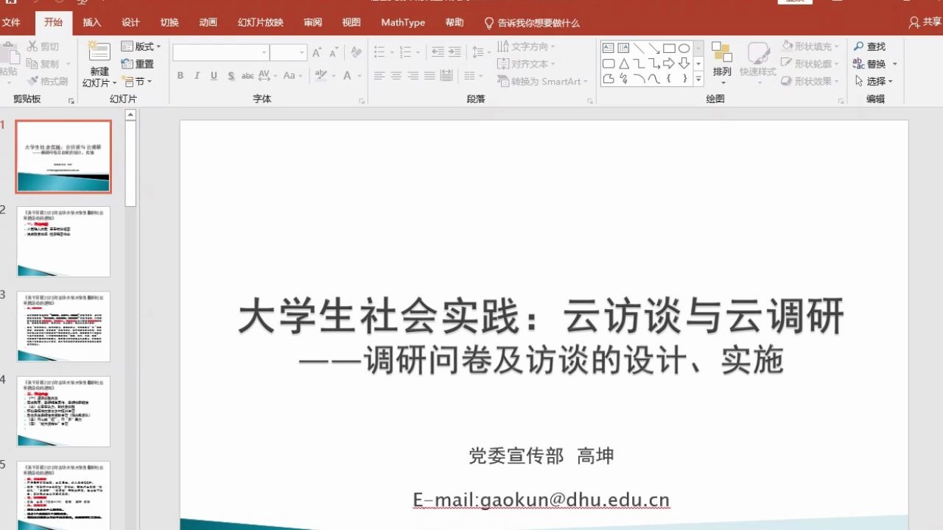Screen dimensions: 943x530
Task: Switch to the Design (设计) tab
Action: click(130, 23)
